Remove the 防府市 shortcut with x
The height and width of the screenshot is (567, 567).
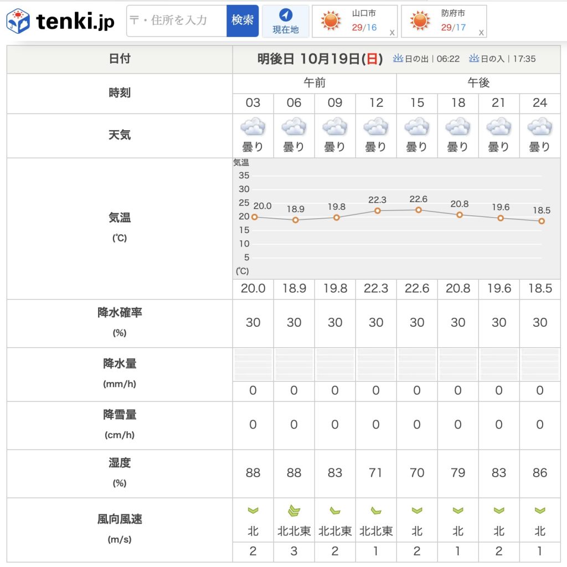pos(481,33)
